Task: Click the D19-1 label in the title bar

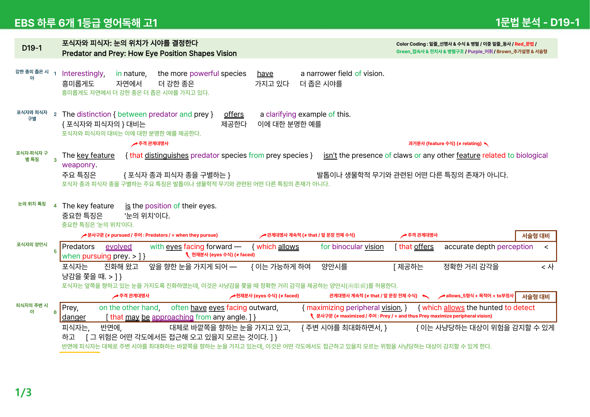Action: [x=32, y=48]
